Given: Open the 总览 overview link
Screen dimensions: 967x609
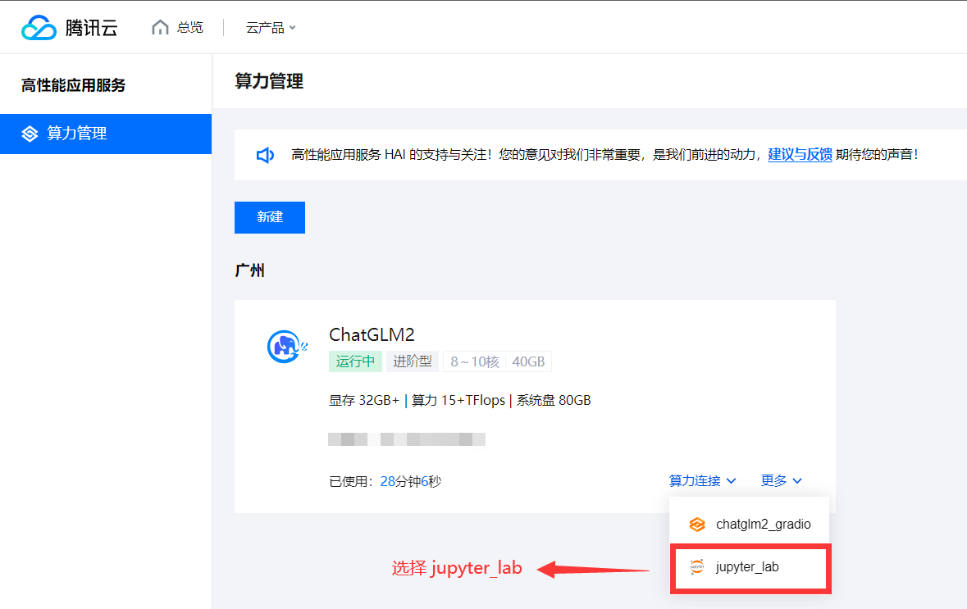Looking at the screenshot, I should coord(190,27).
